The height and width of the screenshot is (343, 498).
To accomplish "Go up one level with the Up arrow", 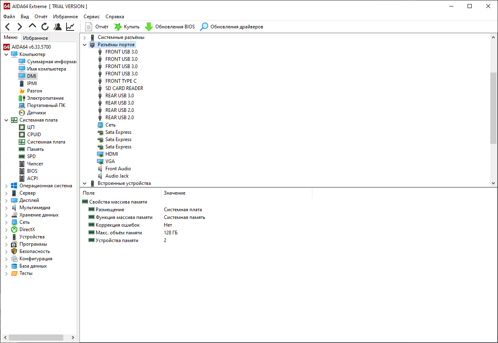I will [32, 27].
